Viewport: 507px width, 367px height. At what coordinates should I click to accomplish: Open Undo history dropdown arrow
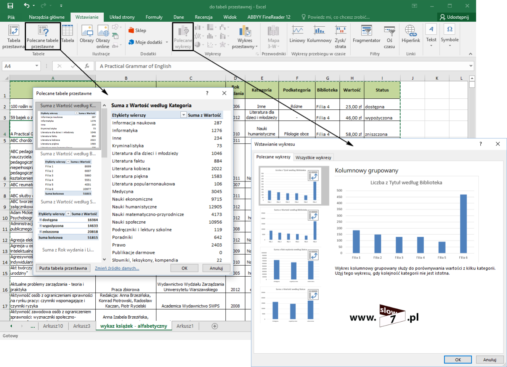[34, 6]
